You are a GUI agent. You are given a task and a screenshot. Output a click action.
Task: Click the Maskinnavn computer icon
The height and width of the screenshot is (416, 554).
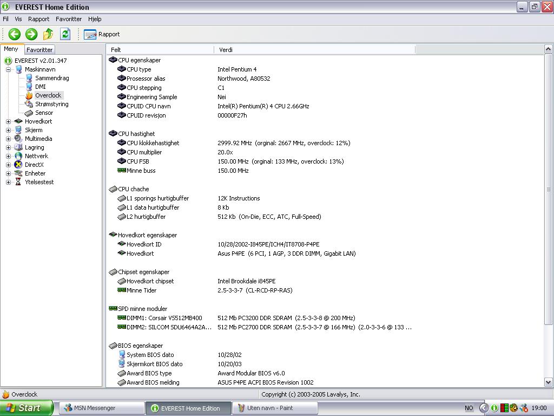pyautogui.click(x=19, y=69)
